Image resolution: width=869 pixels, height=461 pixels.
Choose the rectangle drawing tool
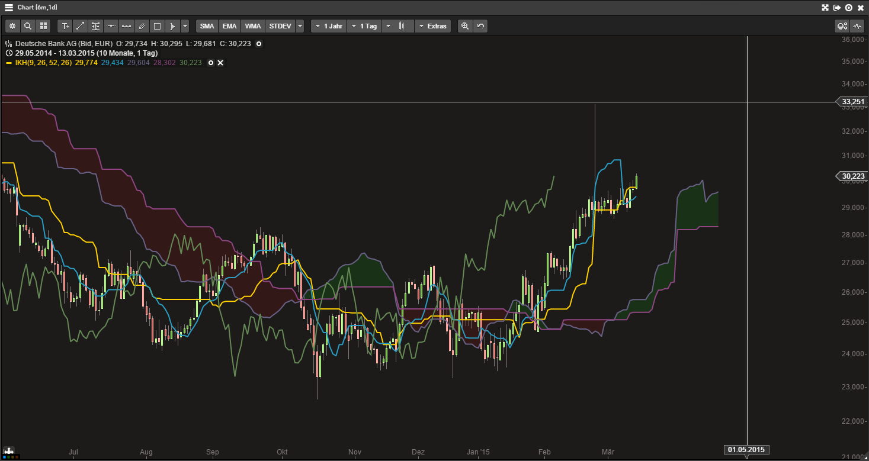coord(157,26)
